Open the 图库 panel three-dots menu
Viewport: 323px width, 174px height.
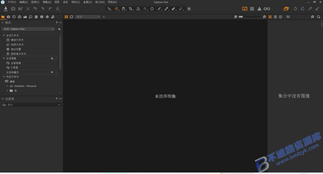point(60,23)
